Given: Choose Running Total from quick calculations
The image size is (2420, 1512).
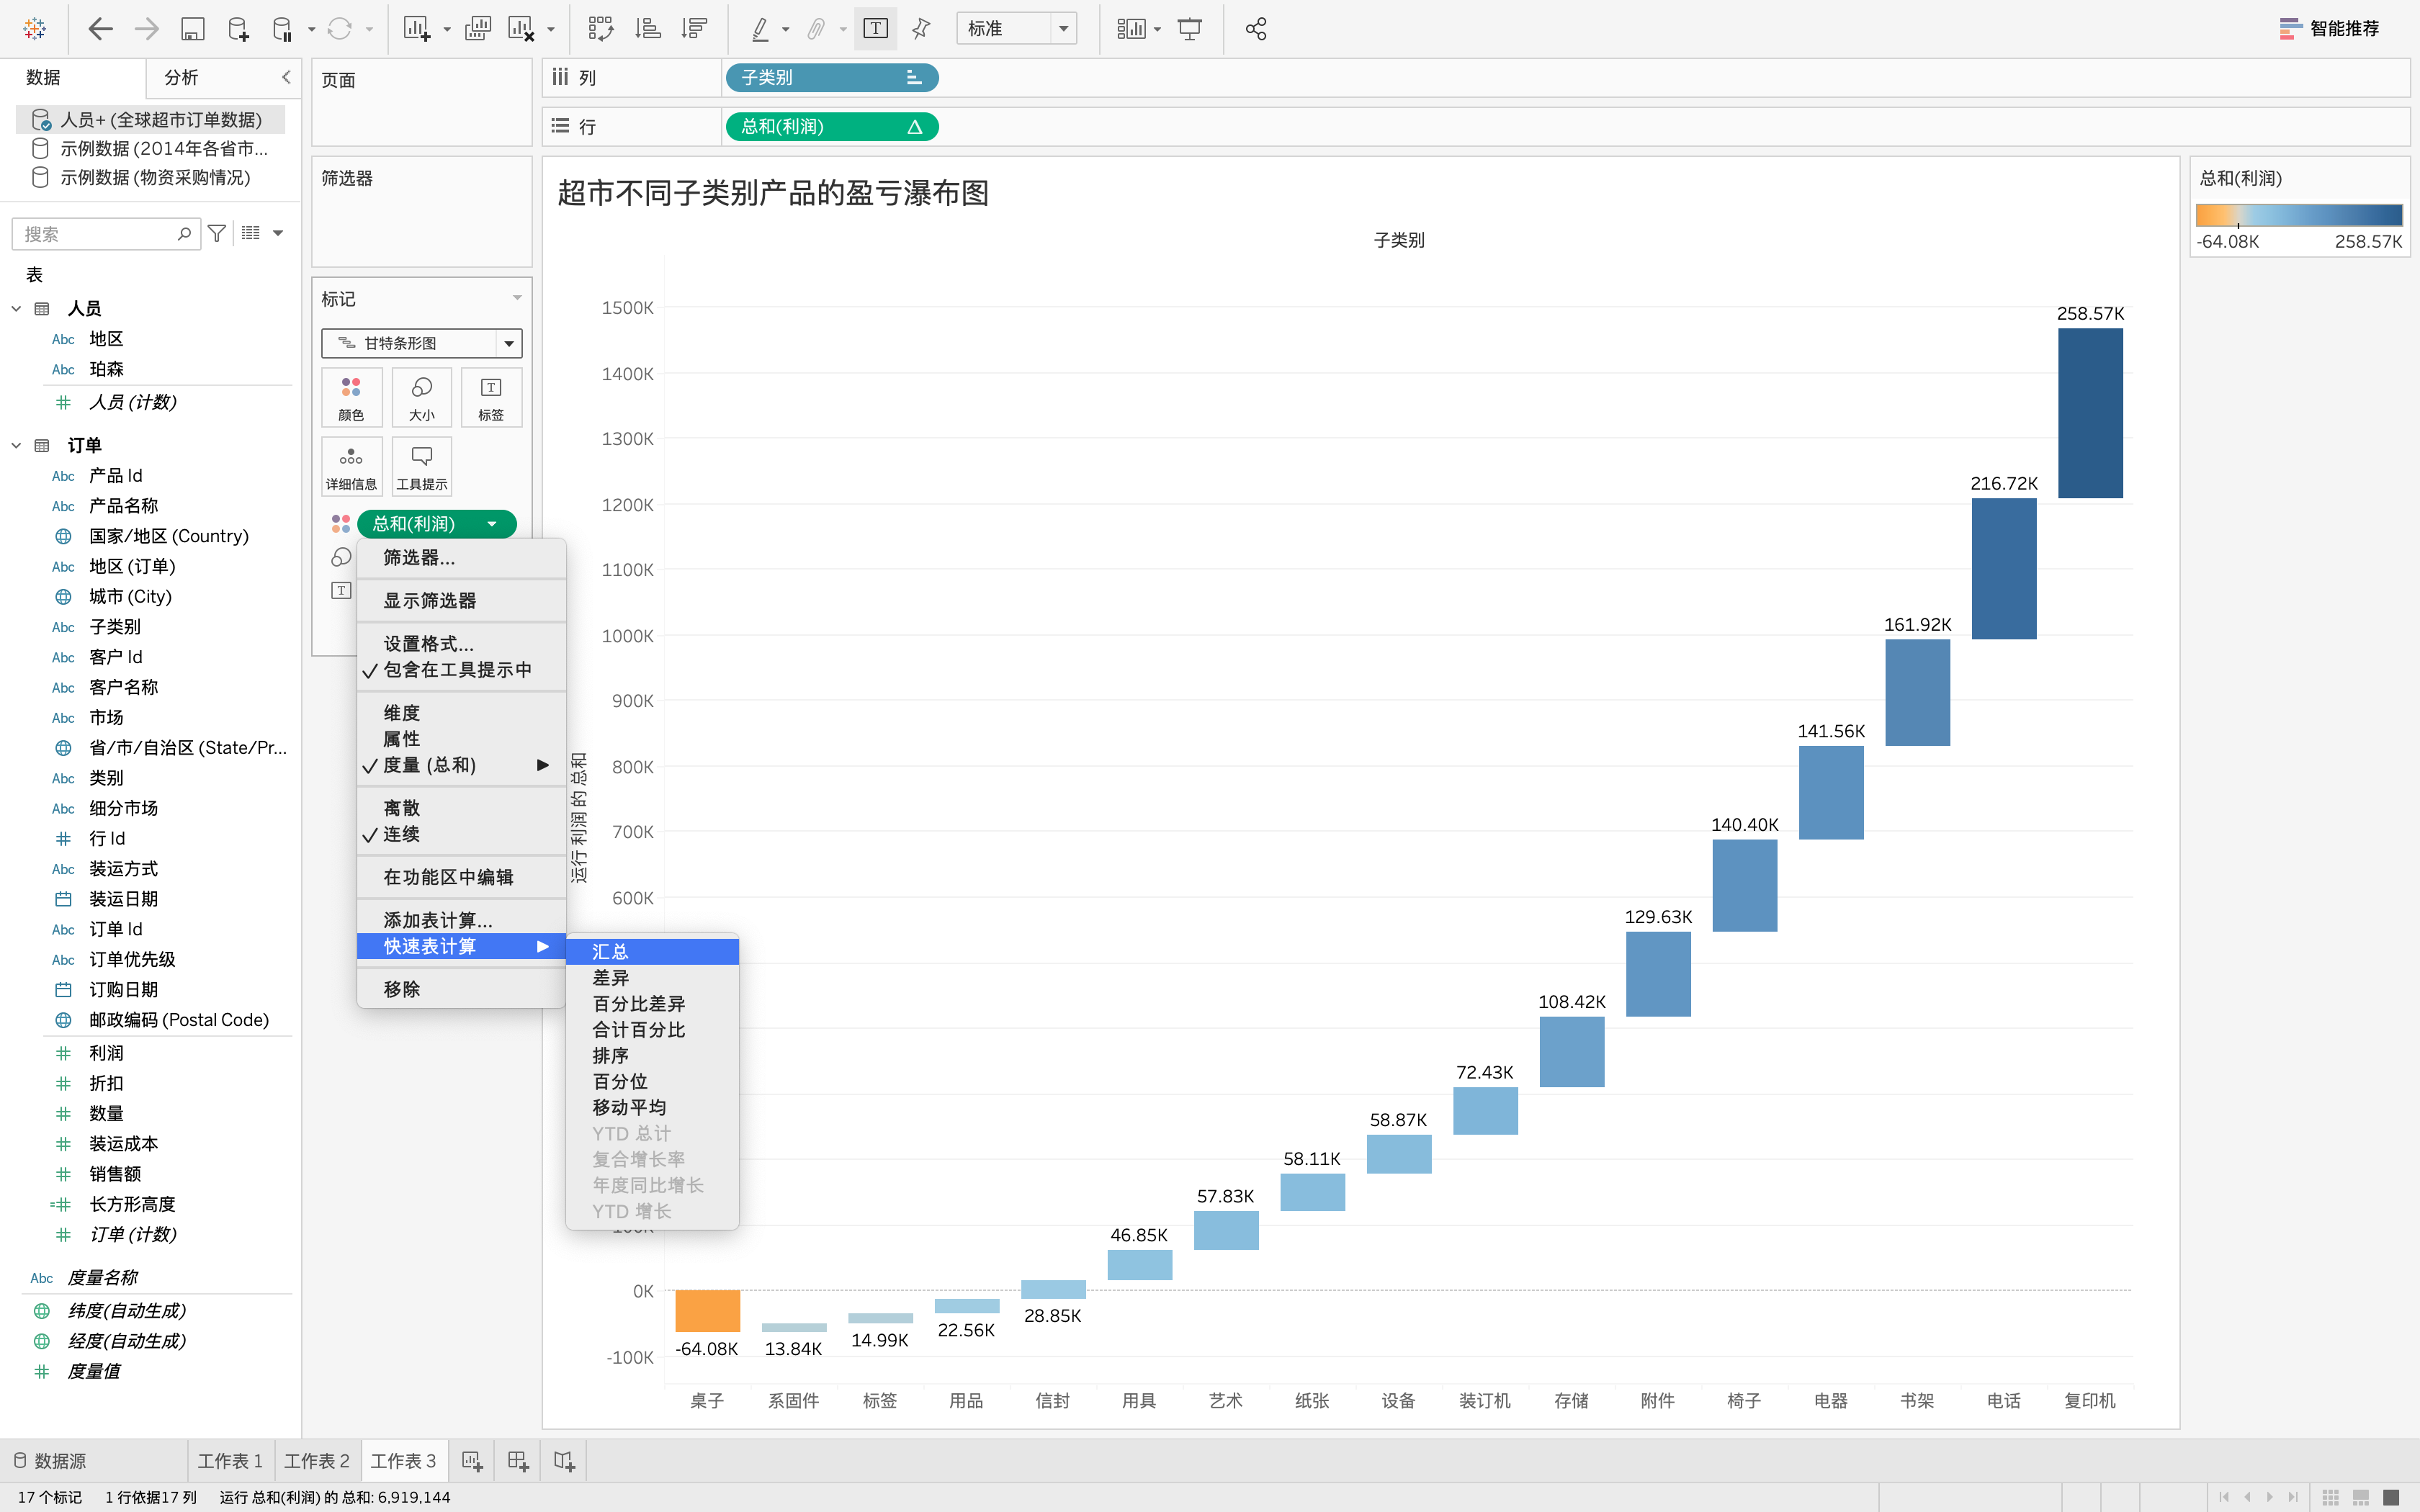Looking at the screenshot, I should [x=610, y=951].
